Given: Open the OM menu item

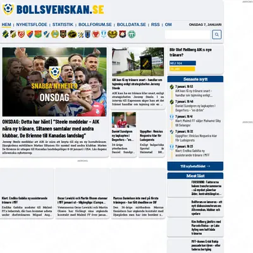Looking at the screenshot, I should click(168, 25).
